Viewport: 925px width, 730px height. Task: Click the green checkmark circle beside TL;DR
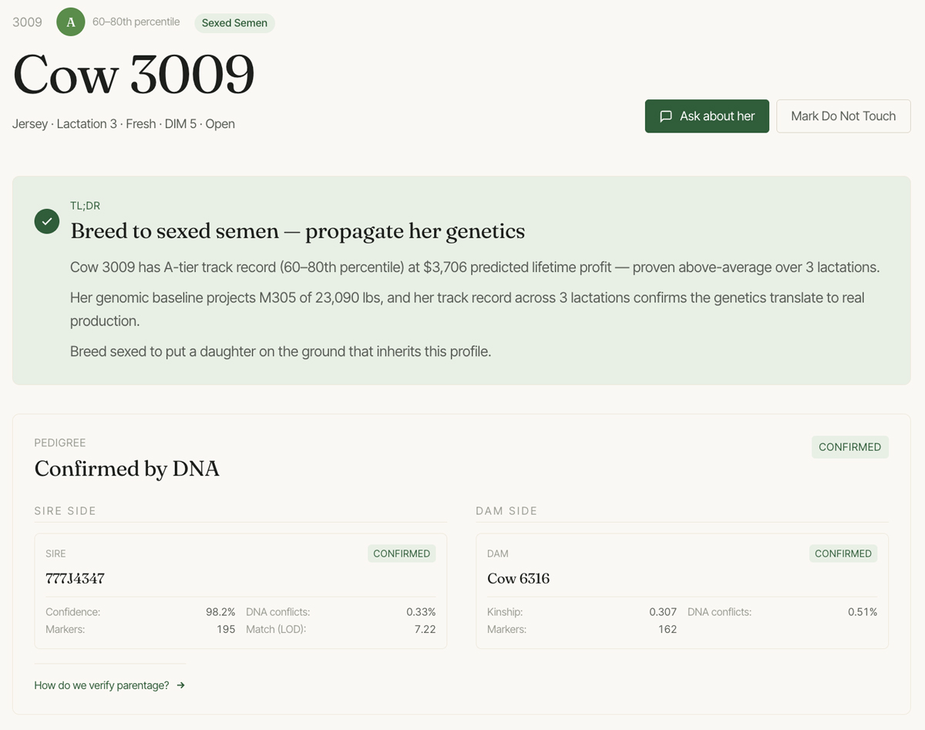[x=47, y=221]
